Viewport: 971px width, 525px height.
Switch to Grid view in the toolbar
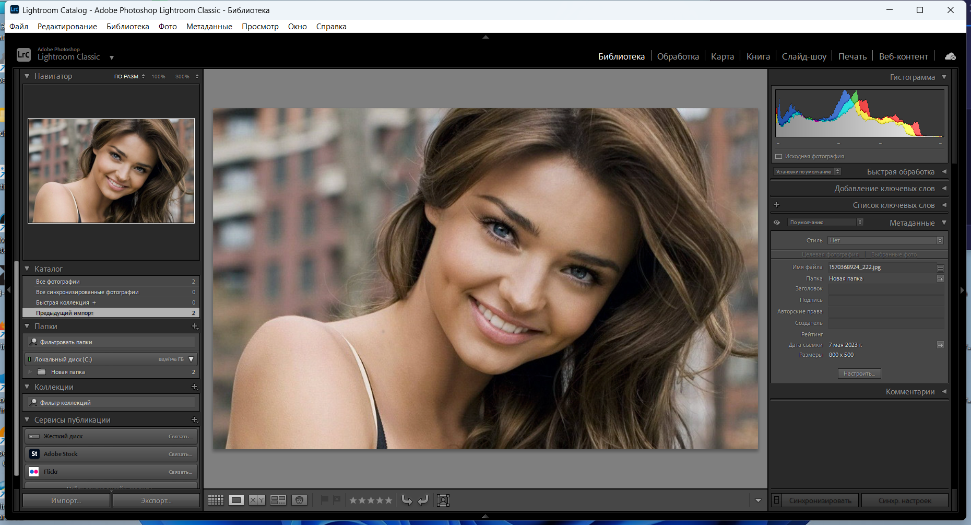pos(216,500)
